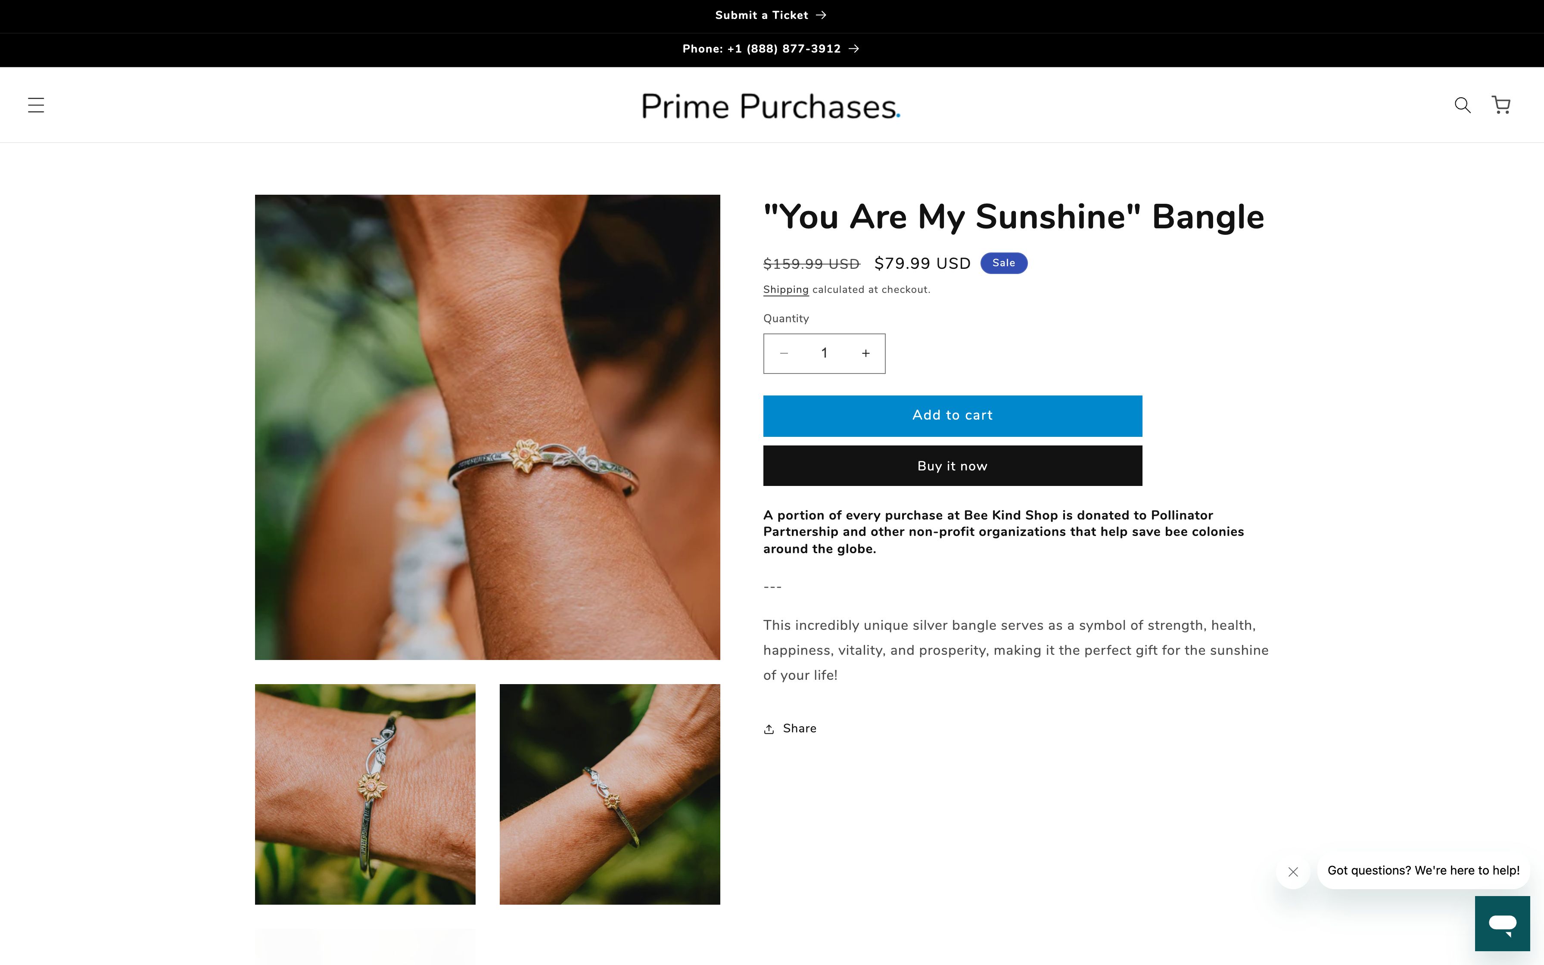Click the Submit a Ticket arrow icon
Viewport: 1544px width, 965px height.
[x=822, y=15]
